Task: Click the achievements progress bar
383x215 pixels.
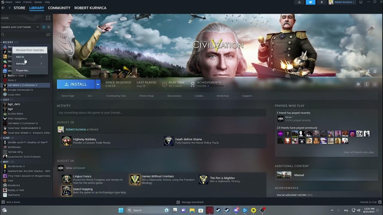Action: click(216, 86)
